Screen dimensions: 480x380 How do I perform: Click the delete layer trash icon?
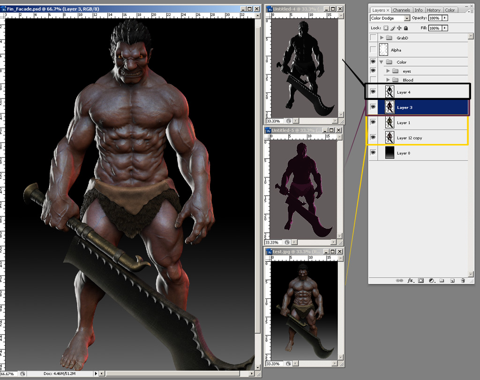[463, 281]
